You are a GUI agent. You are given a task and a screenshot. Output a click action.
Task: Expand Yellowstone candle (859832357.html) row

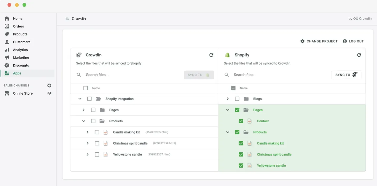87,154
